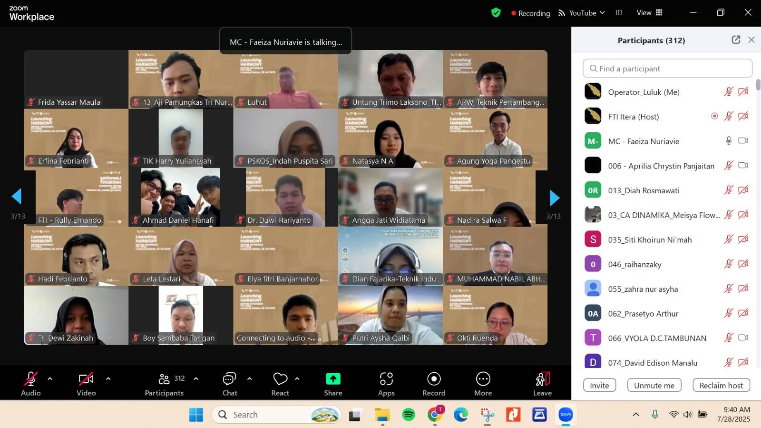Image resolution: width=761 pixels, height=428 pixels.
Task: Open the React heart icon
Action: coord(280,379)
